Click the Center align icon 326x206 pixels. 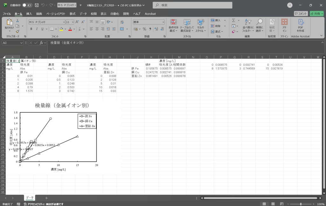(x=97, y=29)
